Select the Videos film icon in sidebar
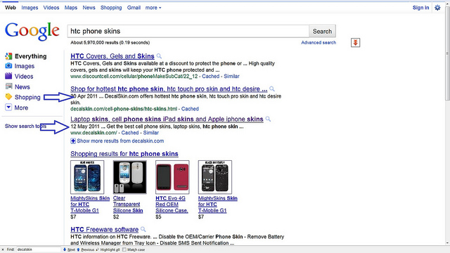The width and height of the screenshot is (450, 253). click(8, 76)
